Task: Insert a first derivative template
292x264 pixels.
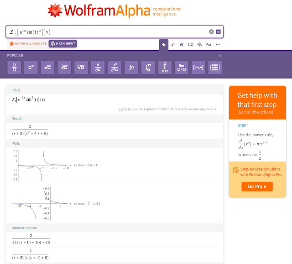Action: (98, 67)
